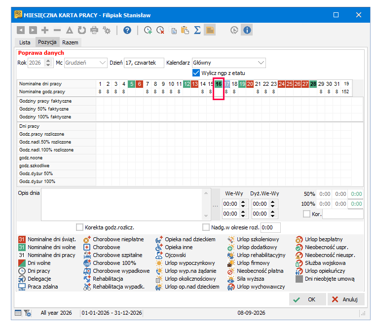
Task: Decrease second Dyż.We-Wy time spinner
Action: [x=273, y=216]
